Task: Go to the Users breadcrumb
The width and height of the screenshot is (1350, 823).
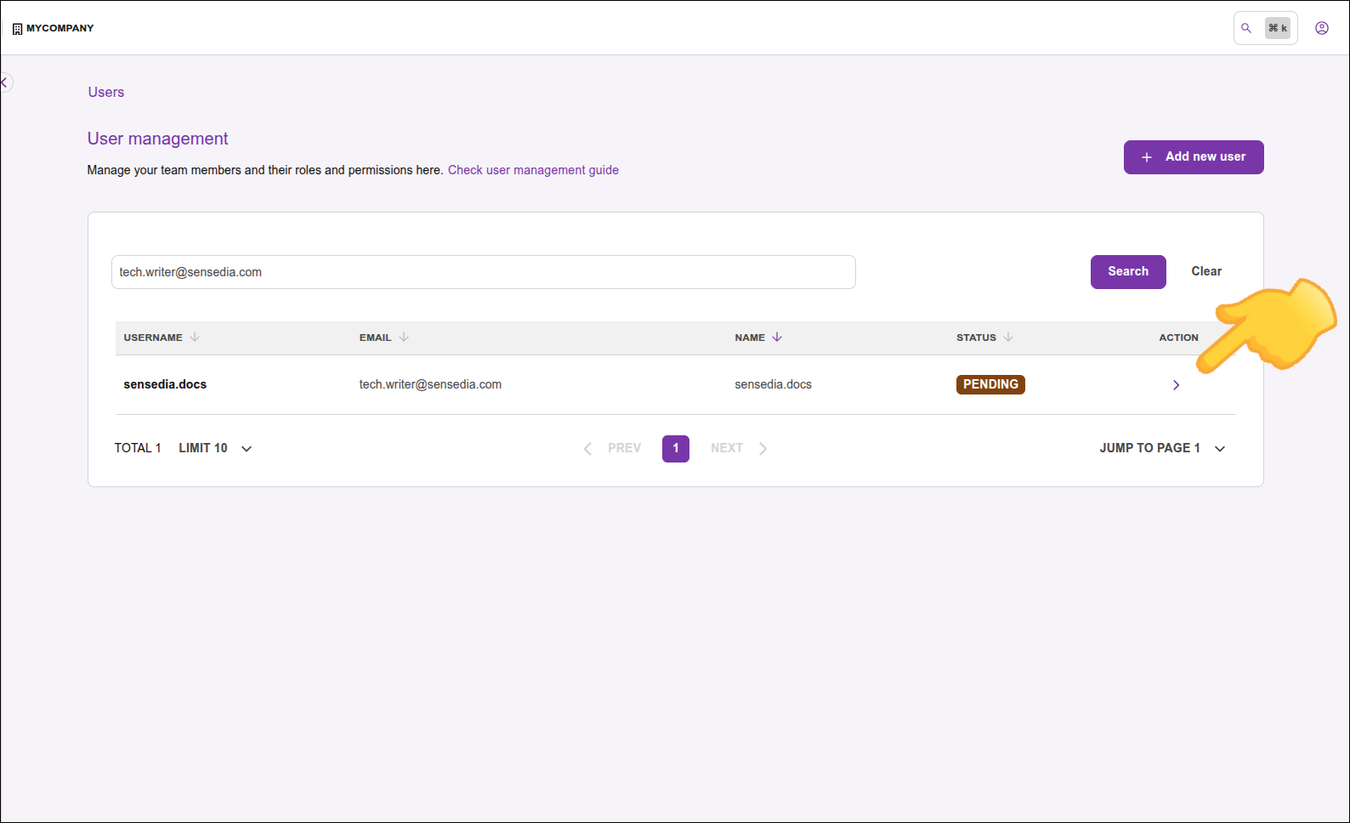Action: (x=106, y=92)
